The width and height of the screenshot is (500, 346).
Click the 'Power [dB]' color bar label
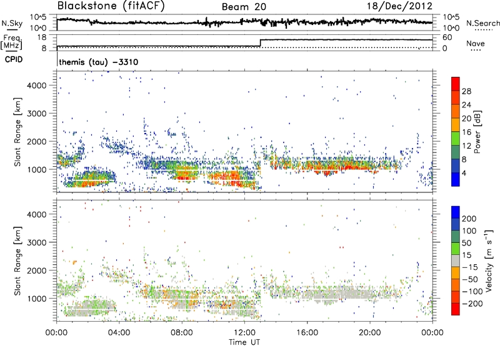477,132
